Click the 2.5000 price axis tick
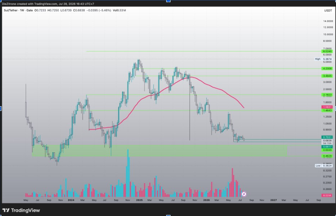Screen dimensions: 336x216 328,89
